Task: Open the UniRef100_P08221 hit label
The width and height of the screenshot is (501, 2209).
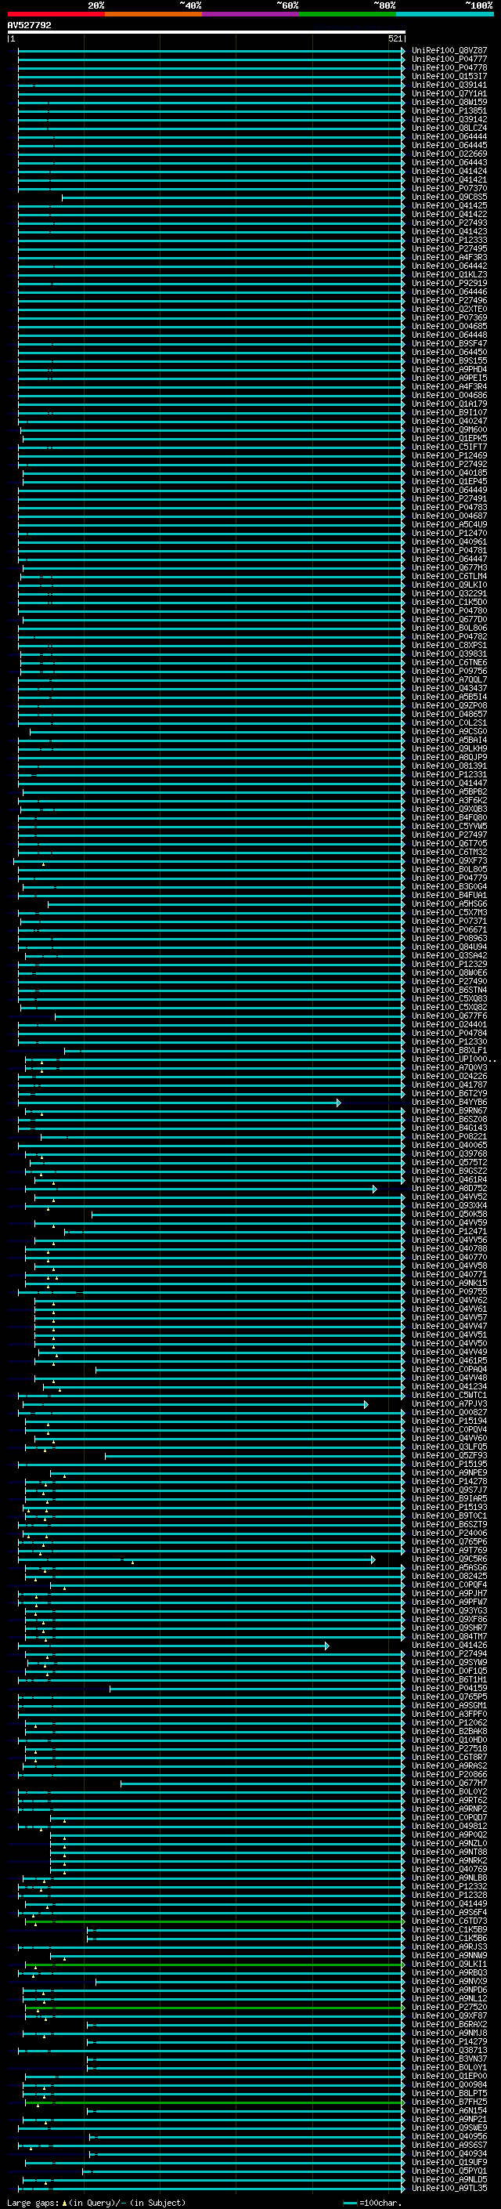Action: pos(449,1136)
